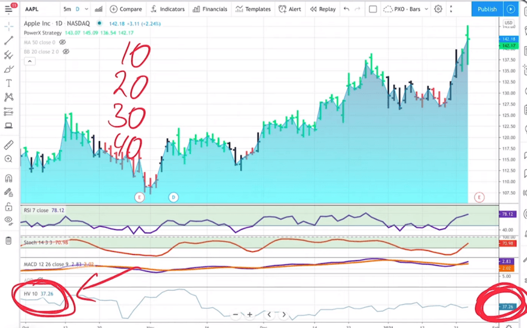Toggle magnet mode
Viewport: 527px width, 328px height.
pos(9,178)
